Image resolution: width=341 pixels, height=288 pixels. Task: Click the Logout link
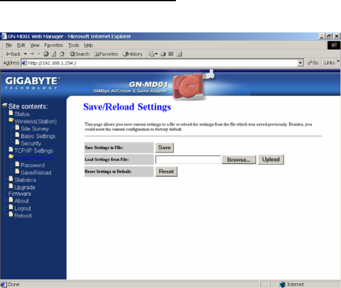click(x=22, y=208)
